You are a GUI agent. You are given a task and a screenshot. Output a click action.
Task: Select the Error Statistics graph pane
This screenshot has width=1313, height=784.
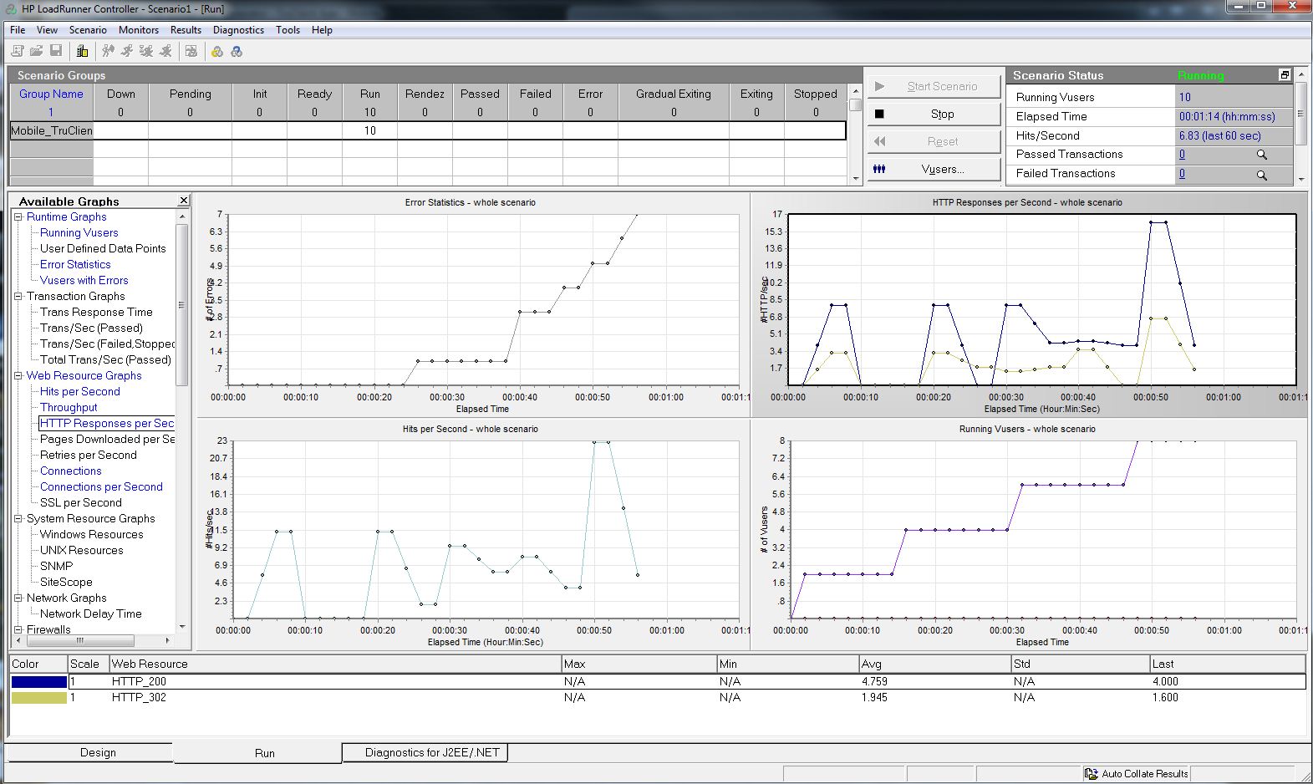click(x=473, y=306)
